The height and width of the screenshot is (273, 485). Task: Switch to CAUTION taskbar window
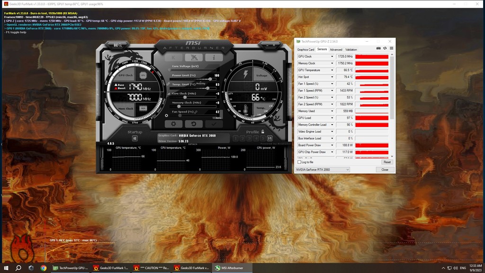(x=151, y=268)
